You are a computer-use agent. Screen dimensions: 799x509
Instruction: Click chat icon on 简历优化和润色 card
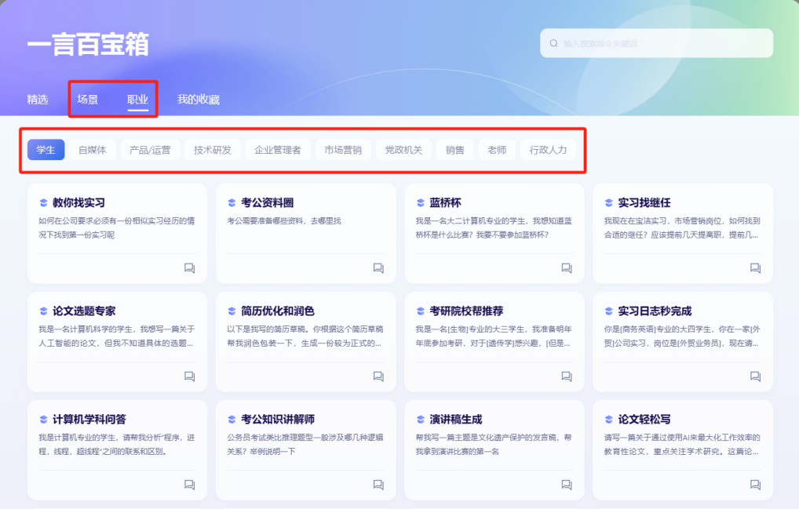pyautogui.click(x=378, y=376)
